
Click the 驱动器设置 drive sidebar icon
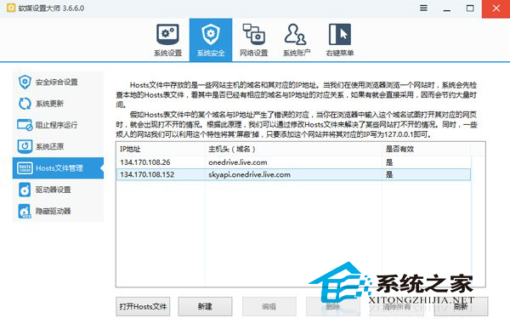click(x=25, y=190)
